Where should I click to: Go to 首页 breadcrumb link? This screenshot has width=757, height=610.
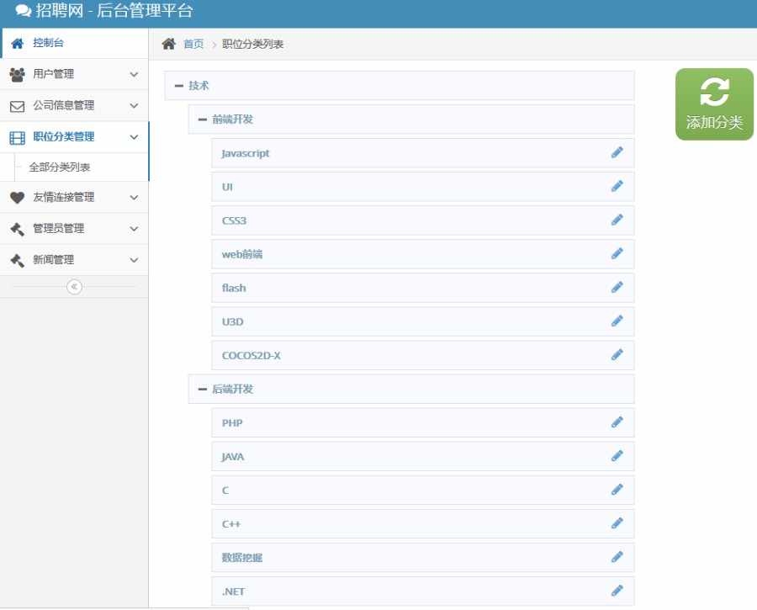(x=193, y=44)
